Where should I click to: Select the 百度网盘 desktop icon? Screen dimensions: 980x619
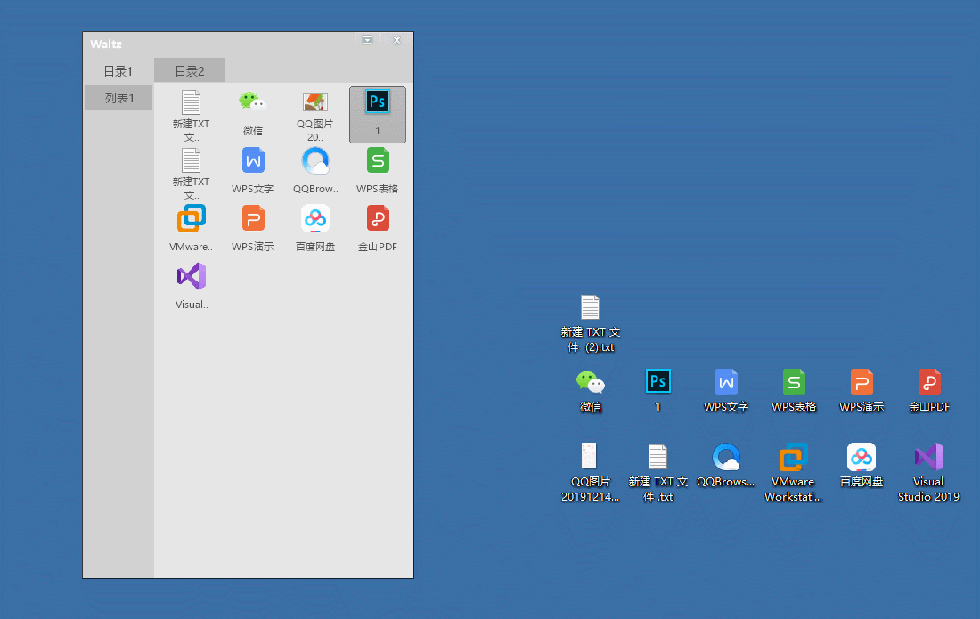(x=862, y=466)
